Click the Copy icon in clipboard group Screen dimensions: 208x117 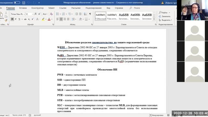6,17
